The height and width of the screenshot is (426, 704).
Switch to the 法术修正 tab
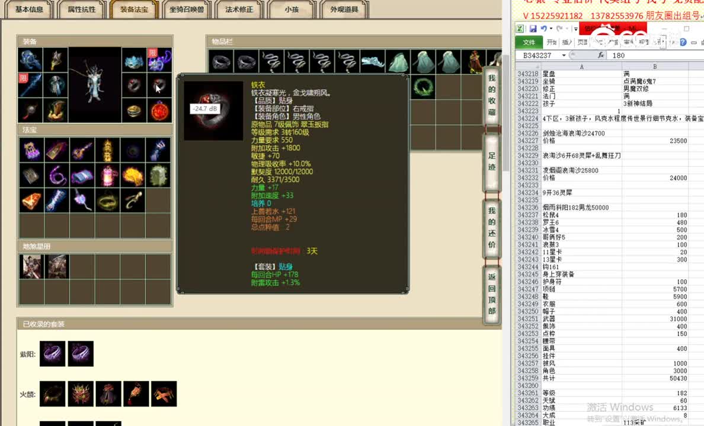[239, 9]
